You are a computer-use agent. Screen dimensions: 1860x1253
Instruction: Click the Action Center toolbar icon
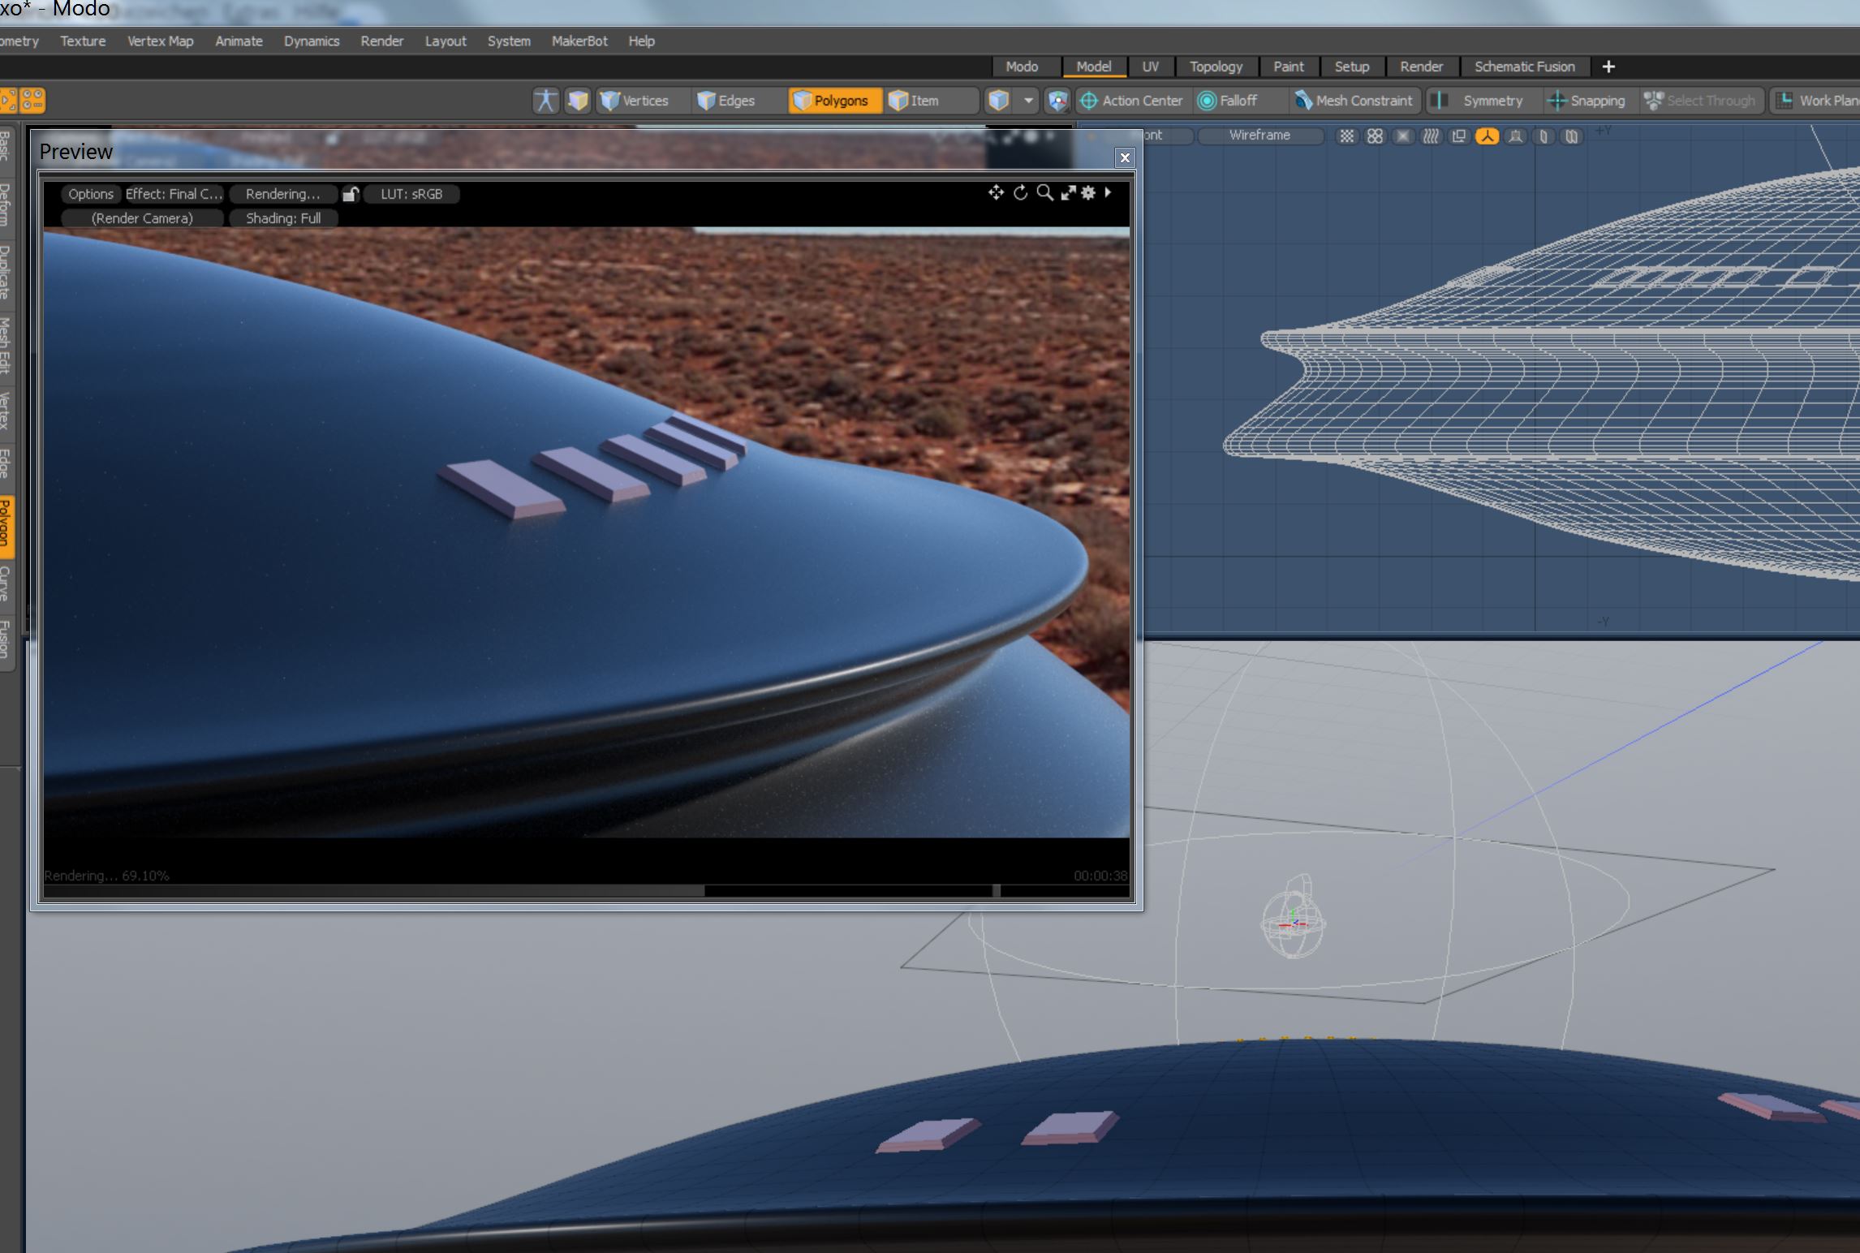pos(1089,101)
